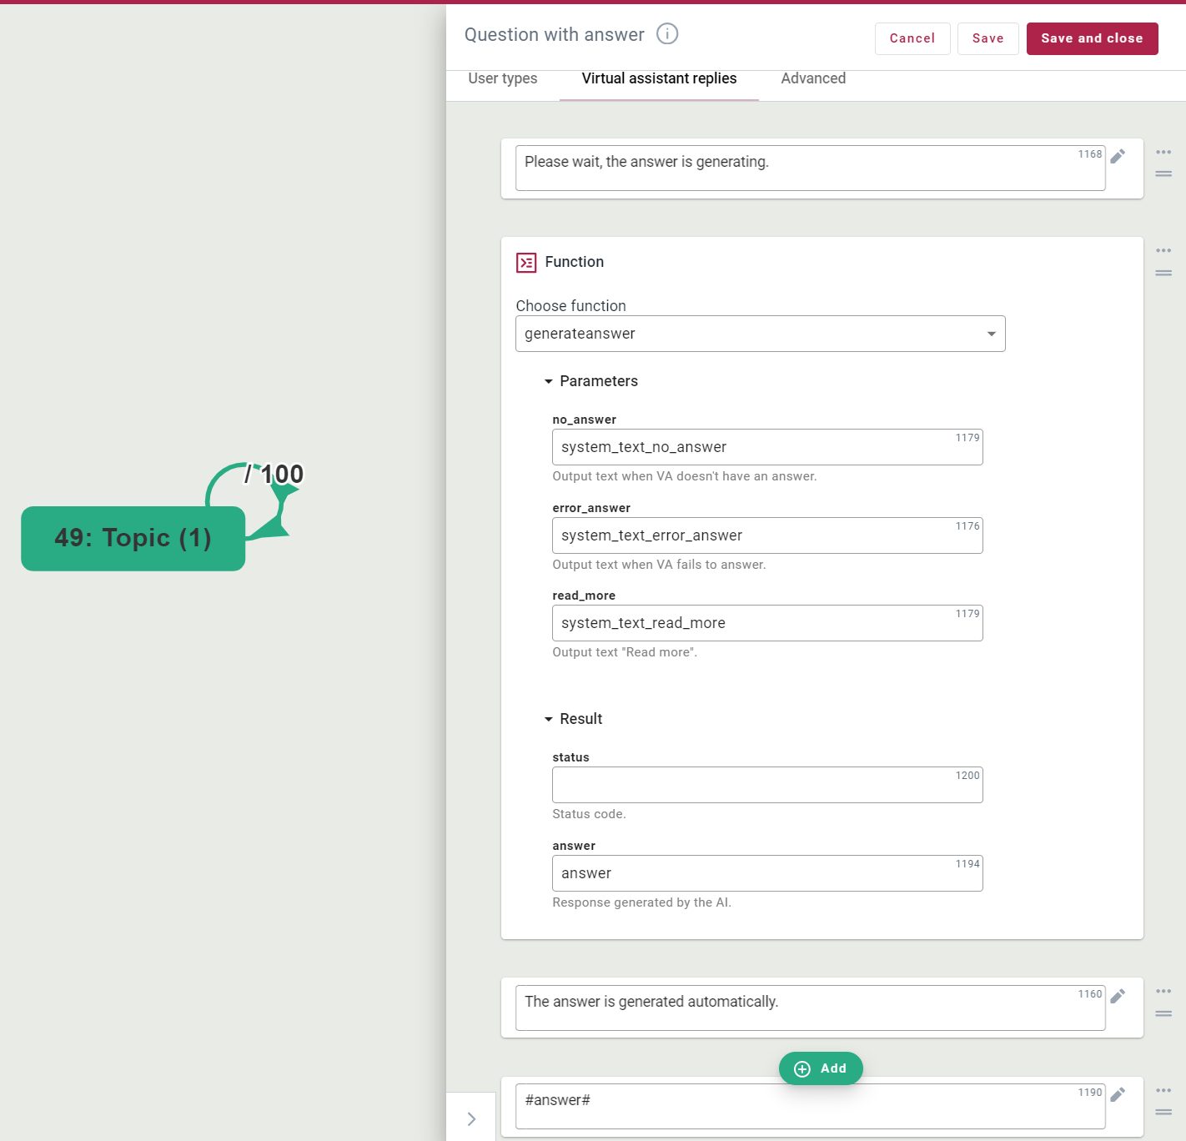
Task: Click pencil icon next to '#answer#' reply
Action: (1118, 1094)
